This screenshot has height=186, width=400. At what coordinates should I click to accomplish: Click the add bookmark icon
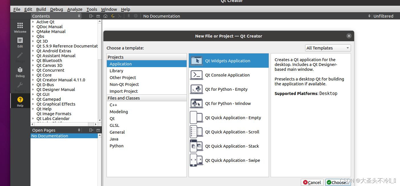(x=129, y=16)
